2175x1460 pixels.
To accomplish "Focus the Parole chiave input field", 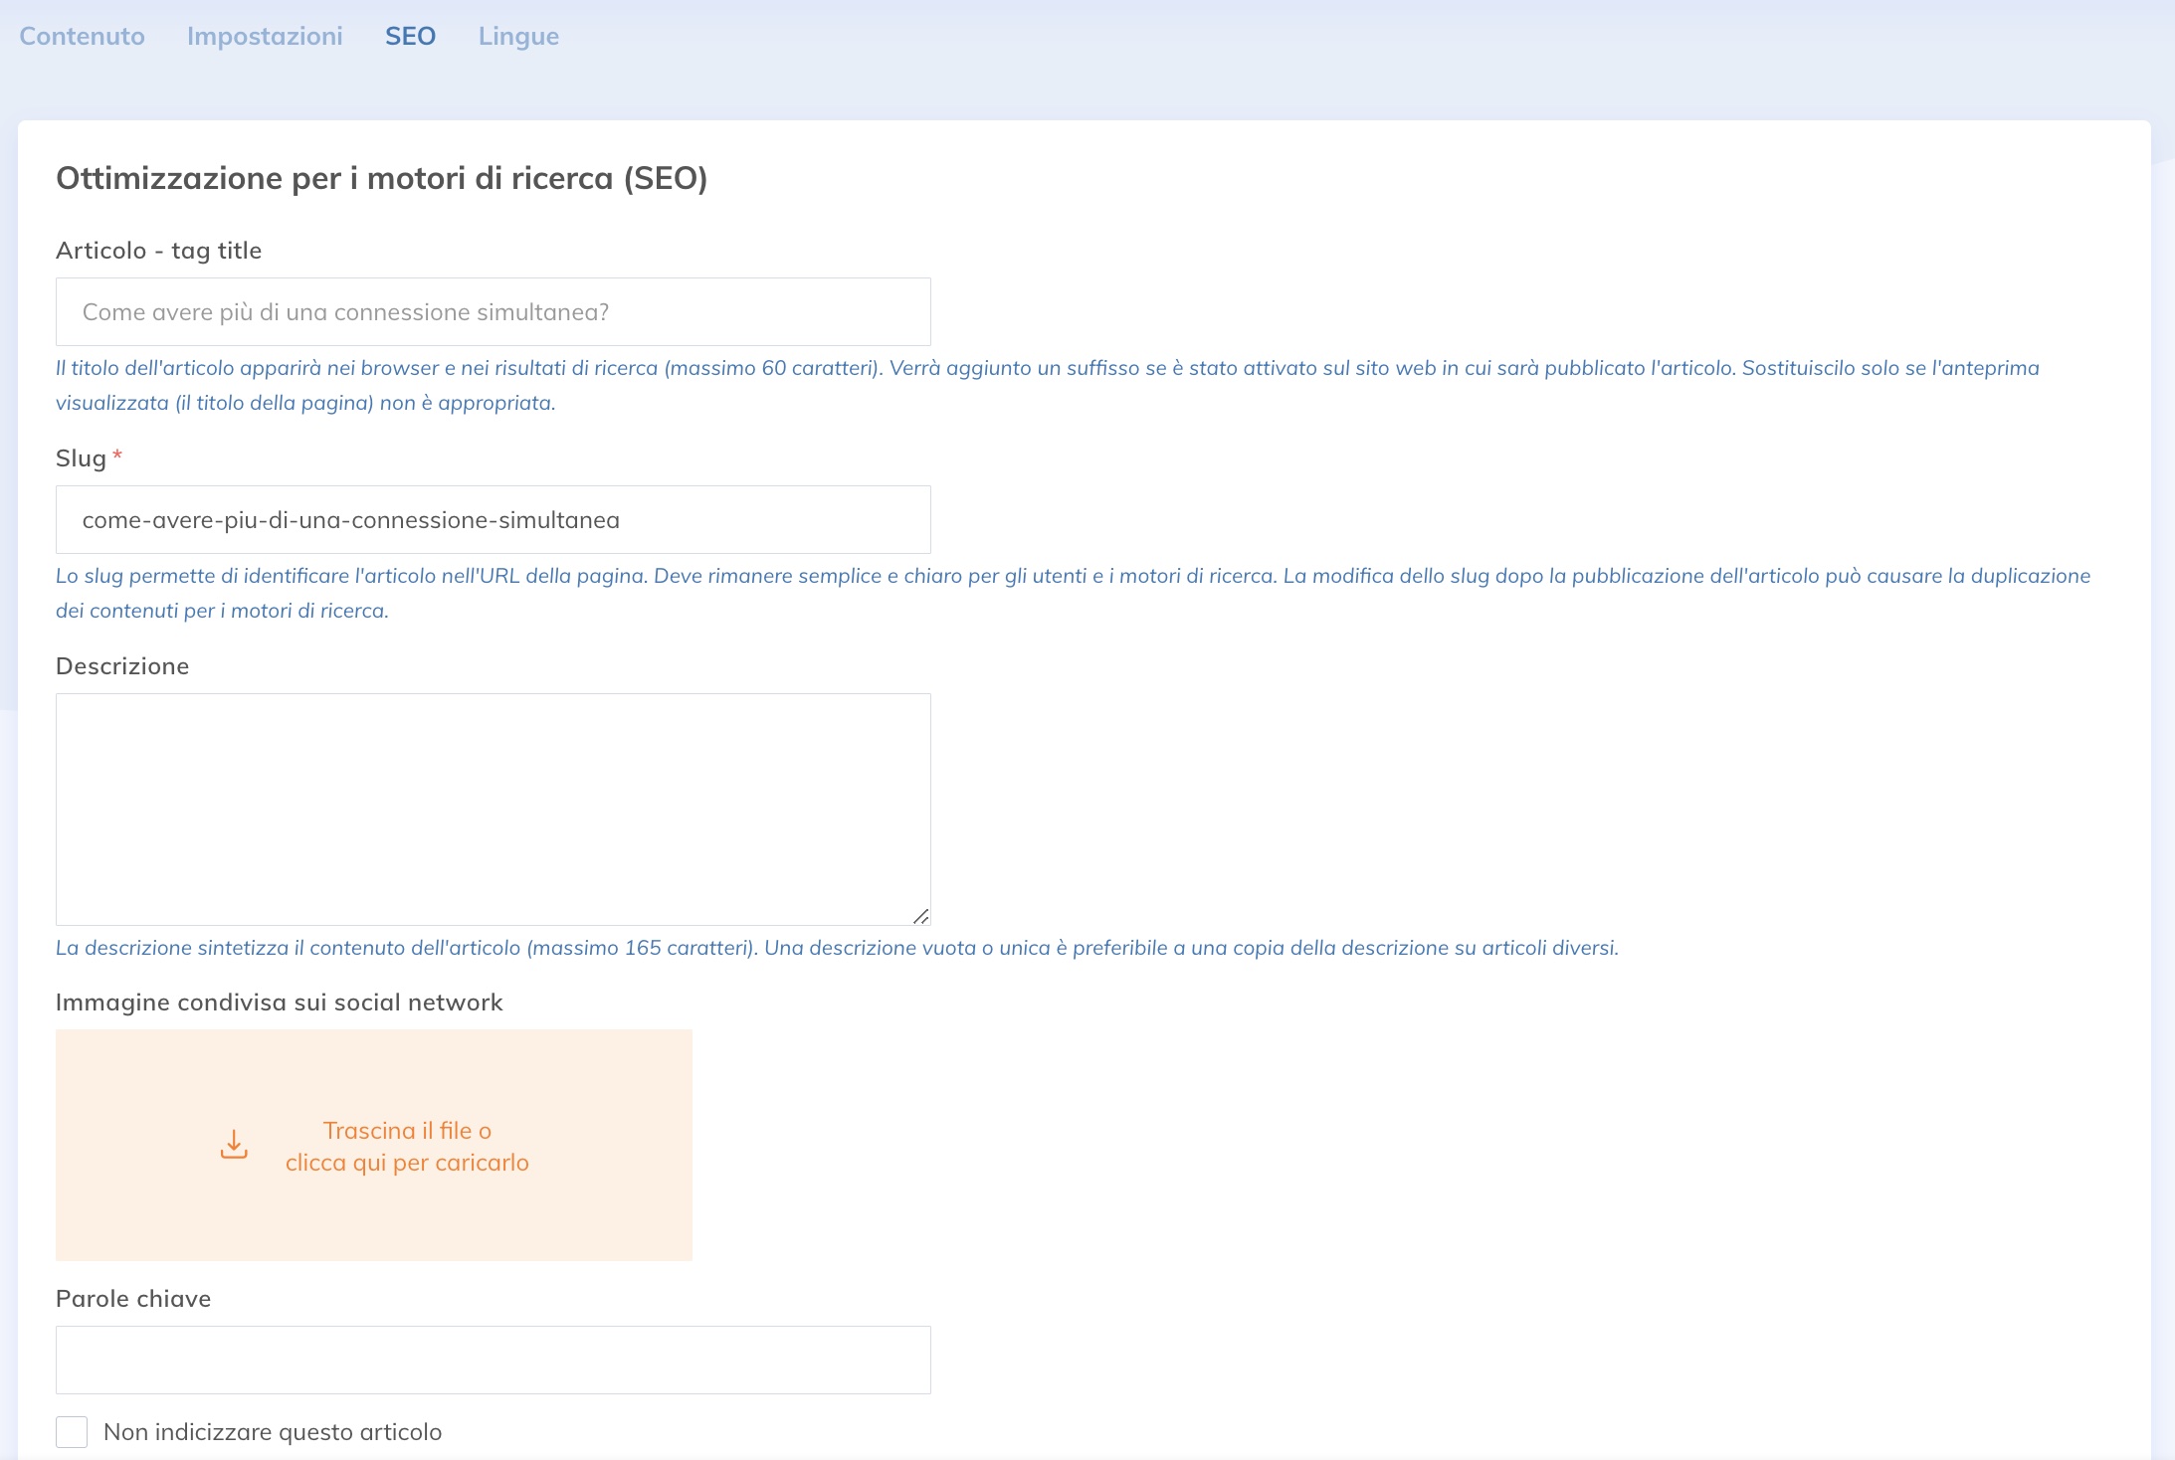I will point(494,1361).
